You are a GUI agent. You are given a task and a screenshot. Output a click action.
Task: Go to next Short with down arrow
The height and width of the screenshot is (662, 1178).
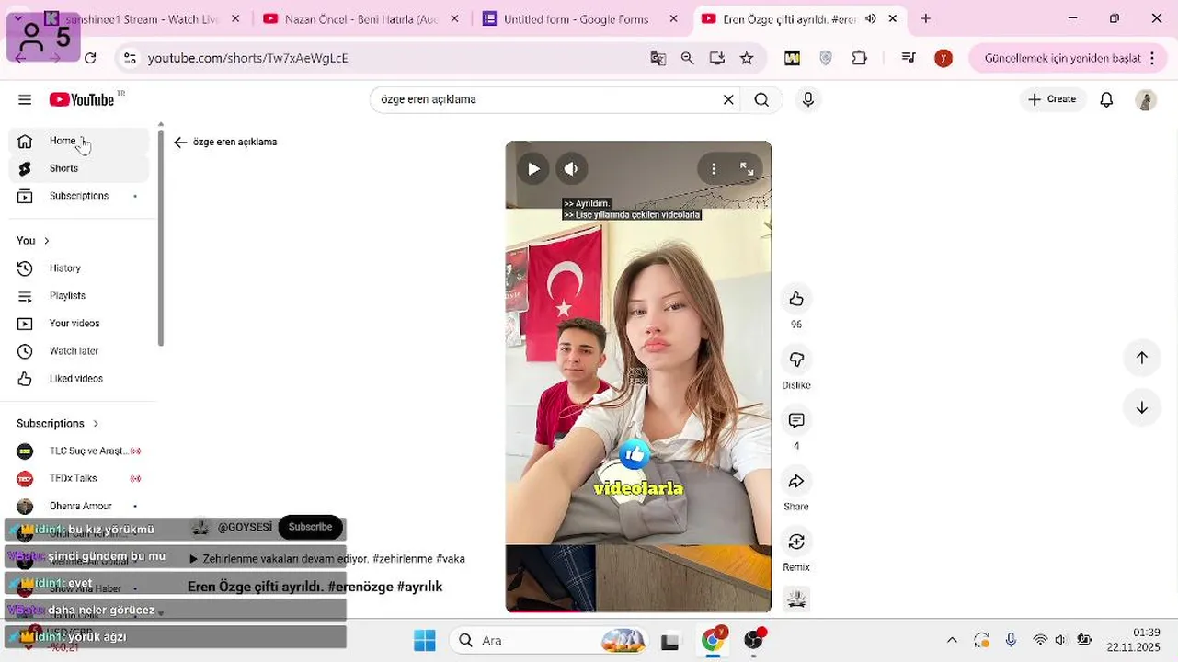[x=1142, y=407]
